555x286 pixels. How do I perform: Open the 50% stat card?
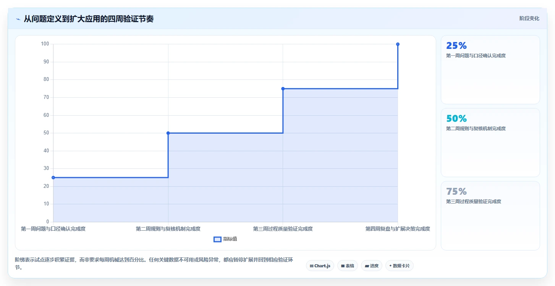pos(490,142)
